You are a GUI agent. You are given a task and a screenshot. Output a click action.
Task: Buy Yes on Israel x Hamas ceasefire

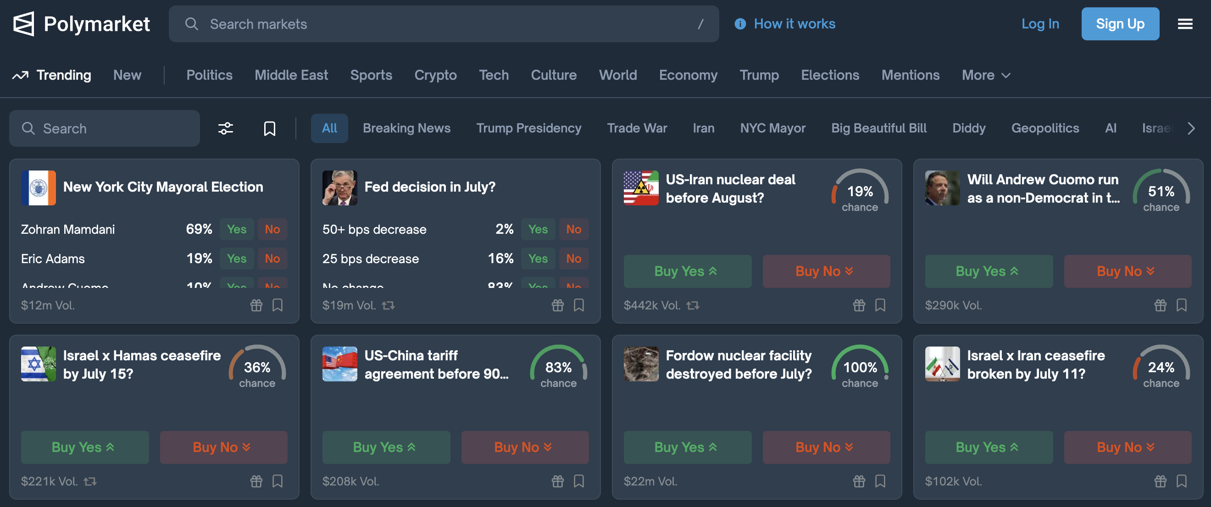point(84,447)
